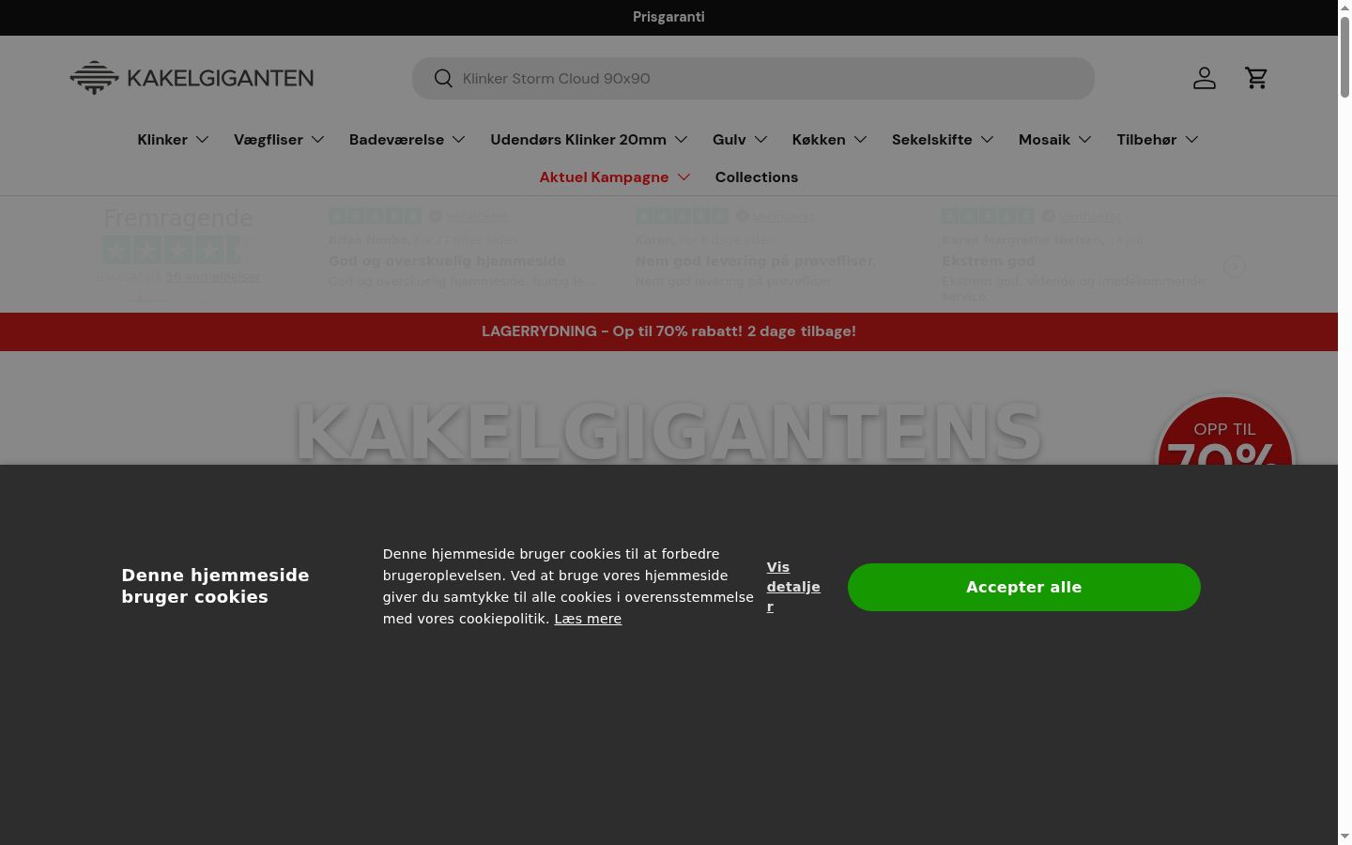The image size is (1352, 845).
Task: Open the 'Ekstrem god' review
Action: 988,261
